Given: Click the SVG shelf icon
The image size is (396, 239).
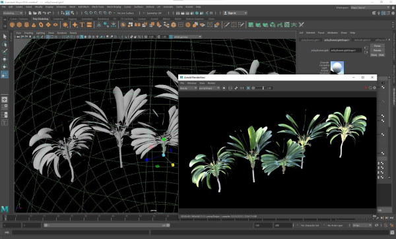Looking at the screenshot, I should click(89, 24).
